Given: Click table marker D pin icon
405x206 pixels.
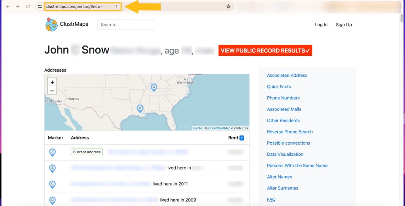Looking at the screenshot, I should tap(53, 200).
